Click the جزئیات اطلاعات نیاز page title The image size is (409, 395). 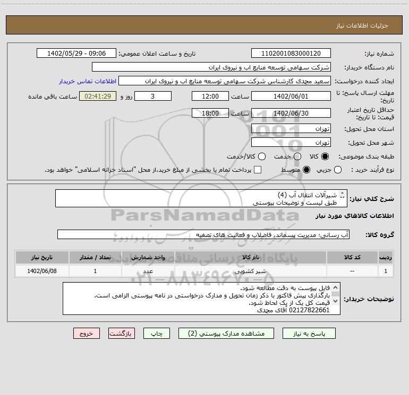(x=362, y=25)
